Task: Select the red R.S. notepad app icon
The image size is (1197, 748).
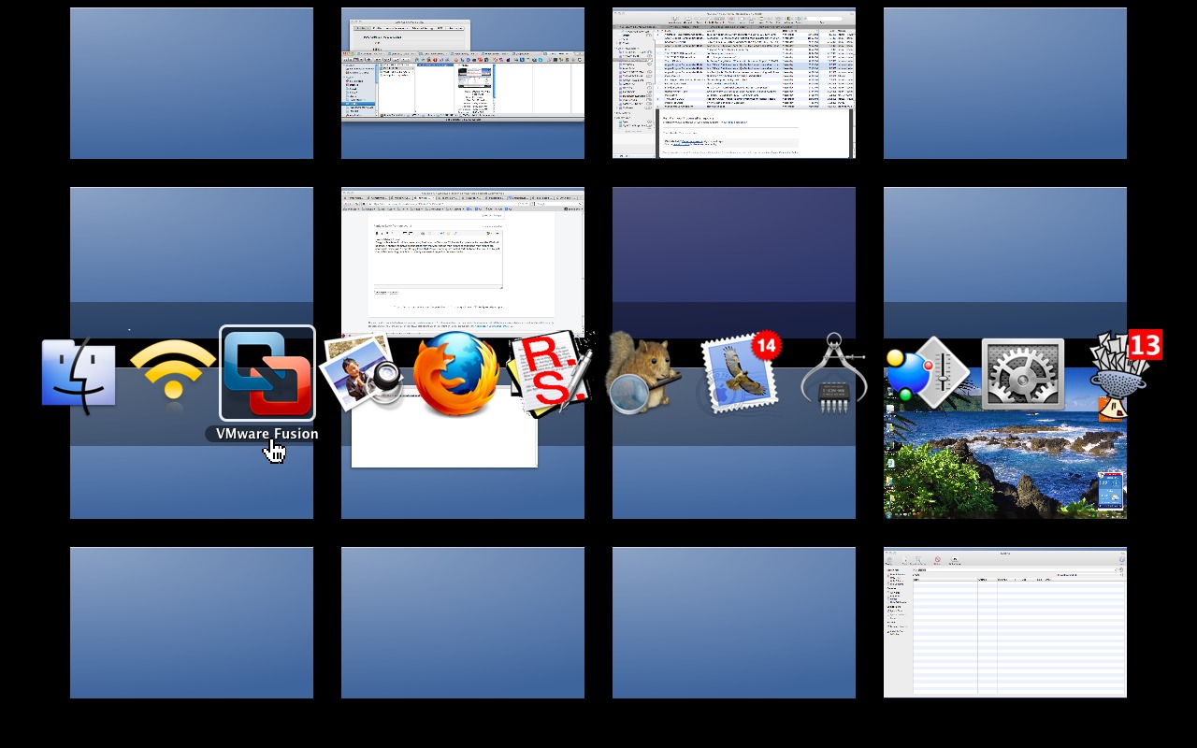Action: point(552,373)
